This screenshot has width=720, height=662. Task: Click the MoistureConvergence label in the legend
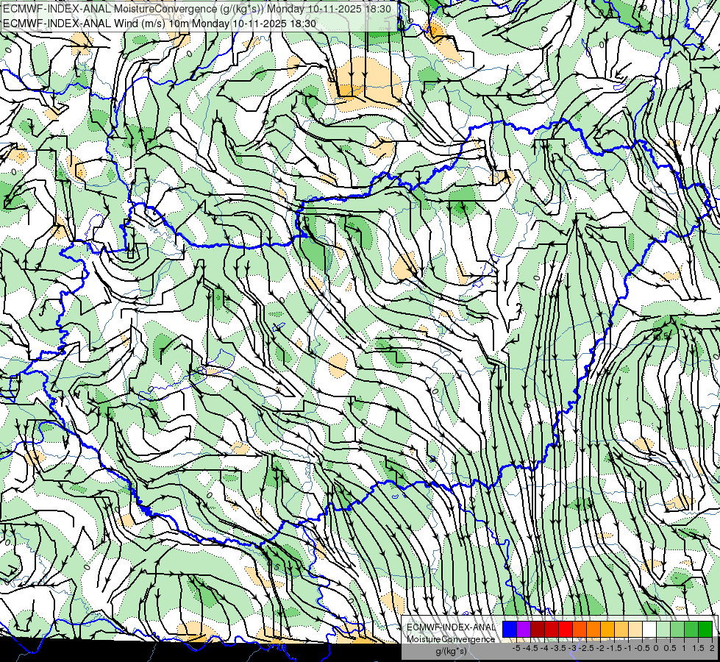click(x=451, y=639)
